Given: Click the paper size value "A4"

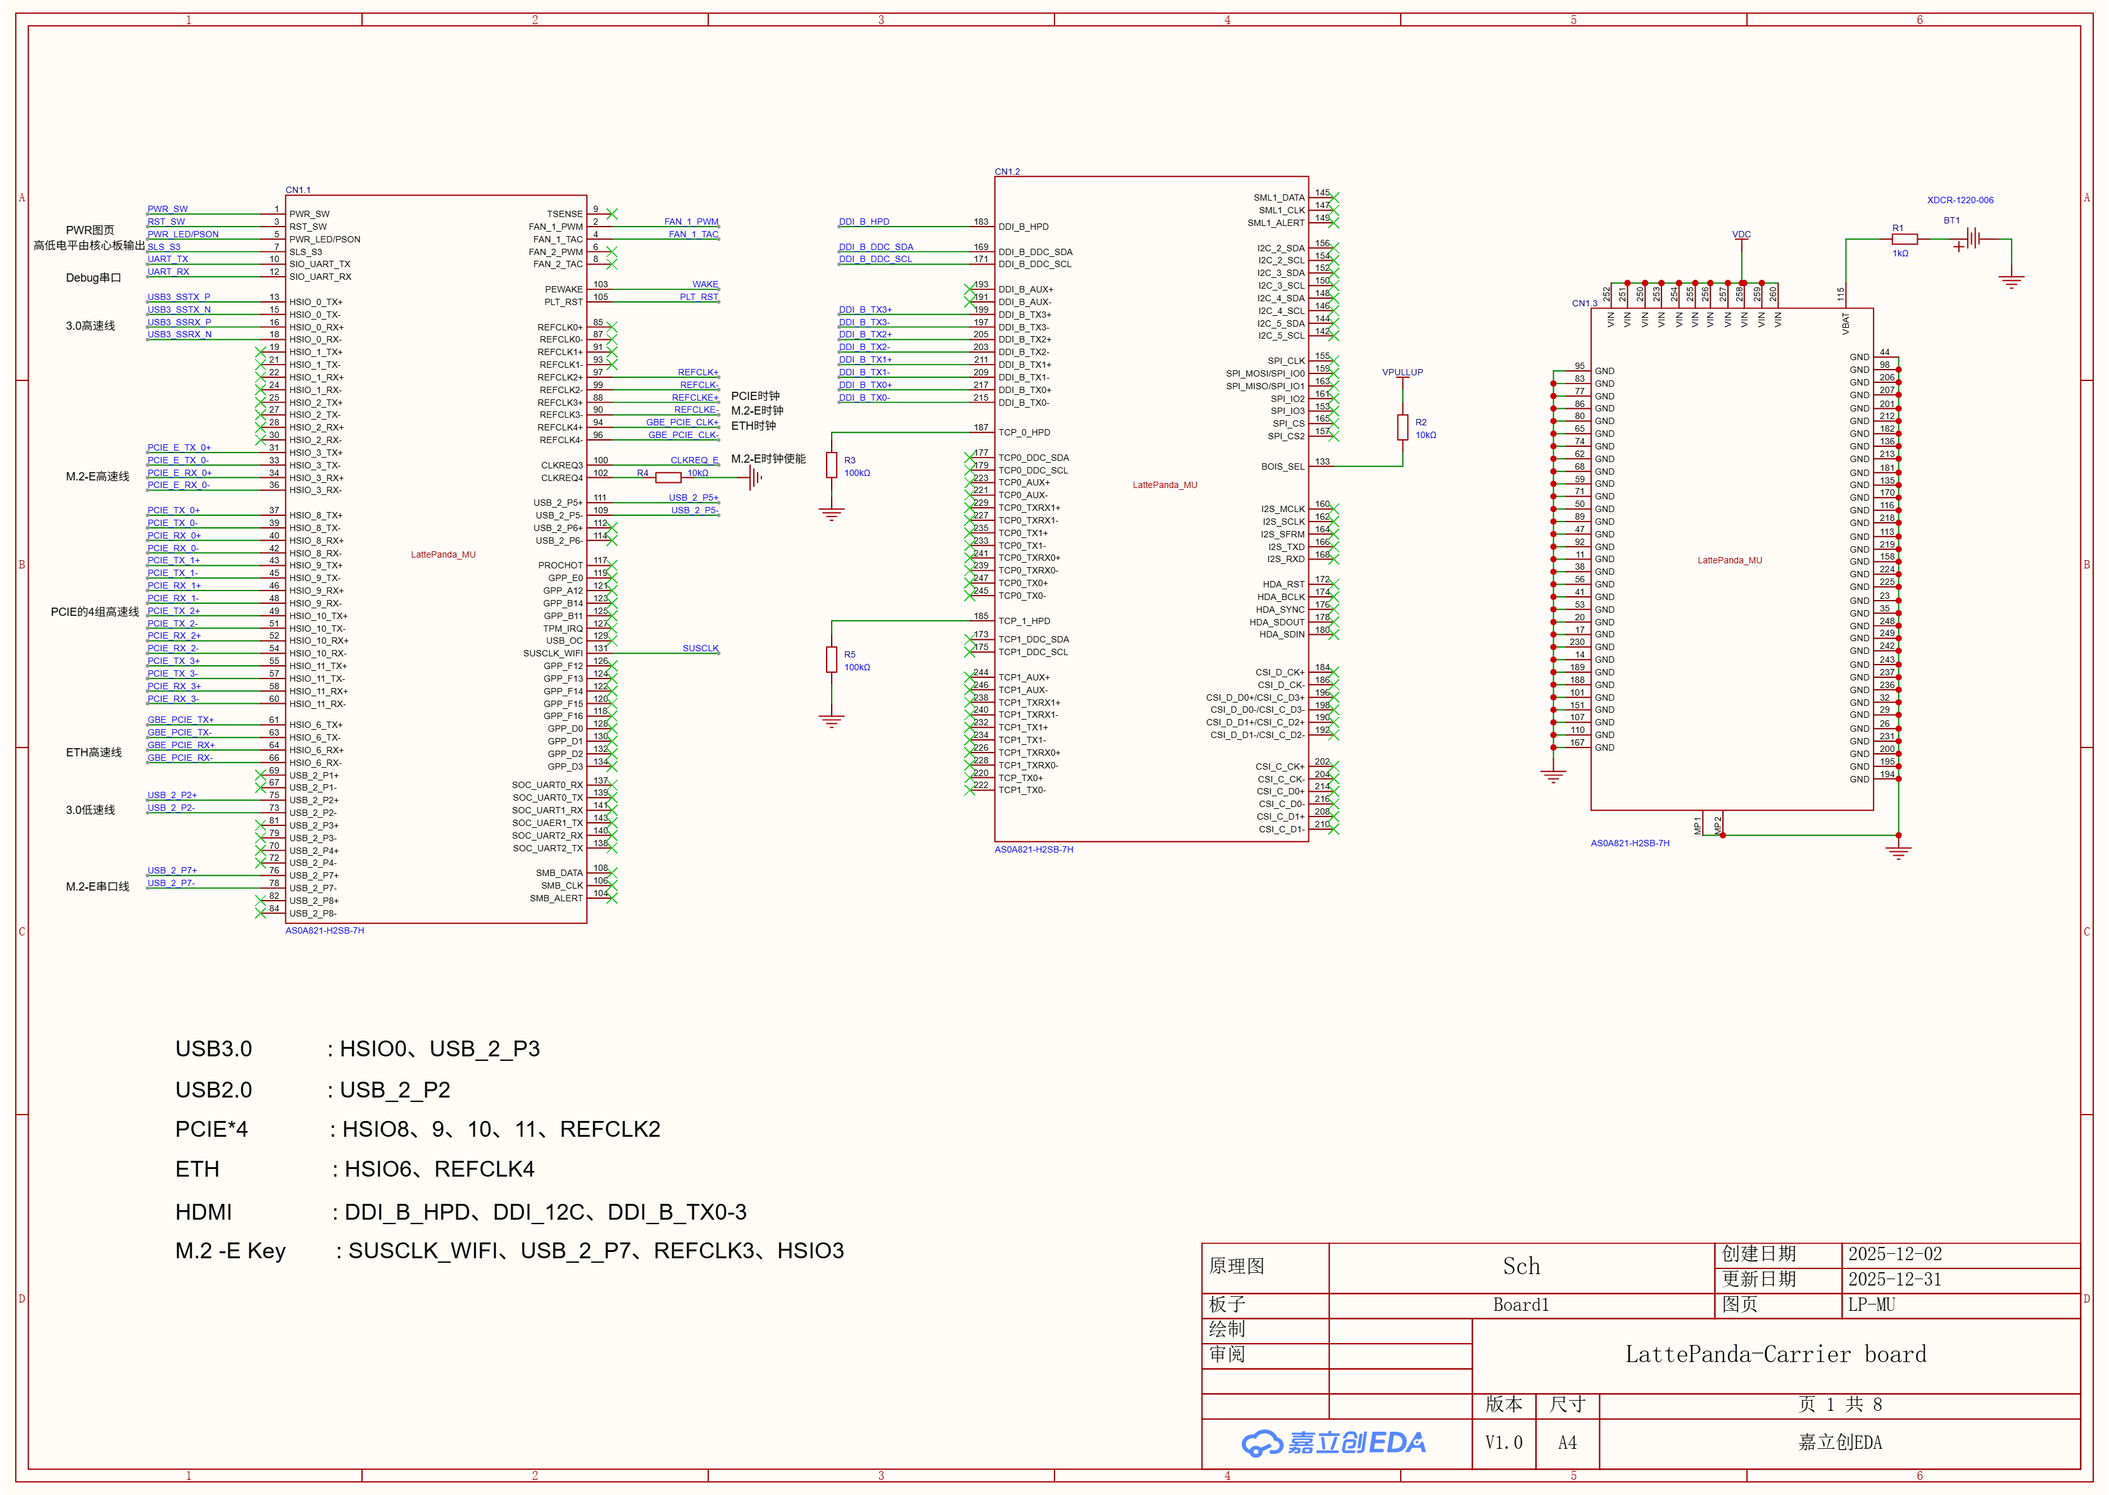Looking at the screenshot, I should (1567, 1442).
